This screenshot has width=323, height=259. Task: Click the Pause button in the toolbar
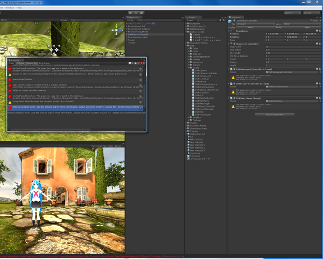pos(136,13)
